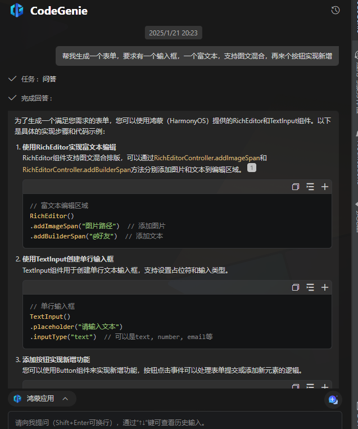Click heading 使用TextInput创建单行输入框
358x429 pixels.
[x=68, y=259]
